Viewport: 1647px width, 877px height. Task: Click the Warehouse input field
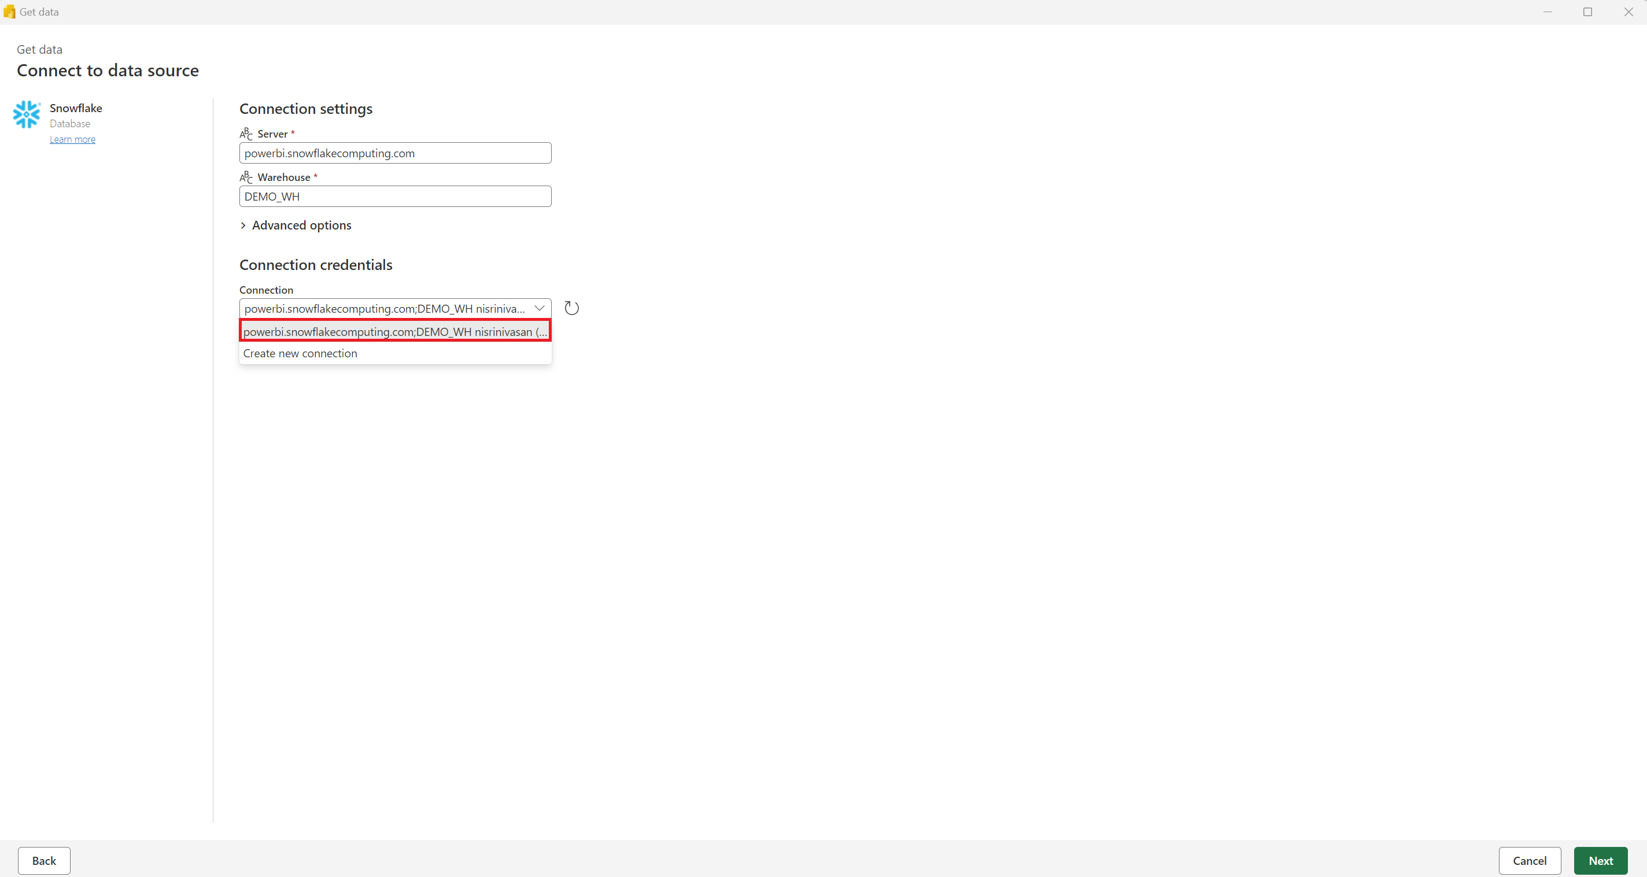pyautogui.click(x=396, y=196)
